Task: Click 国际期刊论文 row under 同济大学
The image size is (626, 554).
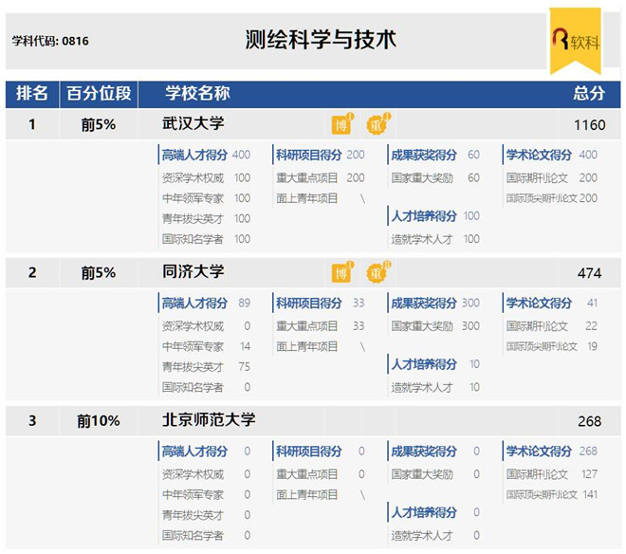Action: (x=552, y=326)
